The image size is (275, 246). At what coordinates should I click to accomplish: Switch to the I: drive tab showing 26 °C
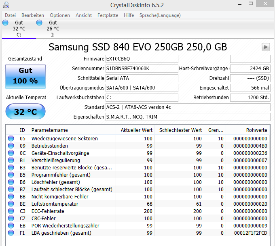click(x=53, y=29)
